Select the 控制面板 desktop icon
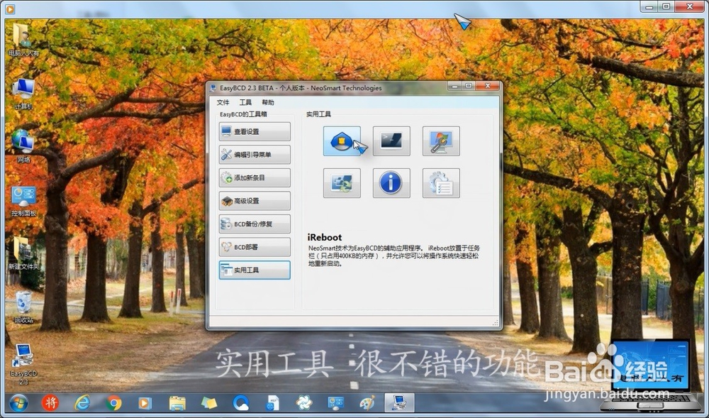The image size is (709, 418). [x=23, y=201]
